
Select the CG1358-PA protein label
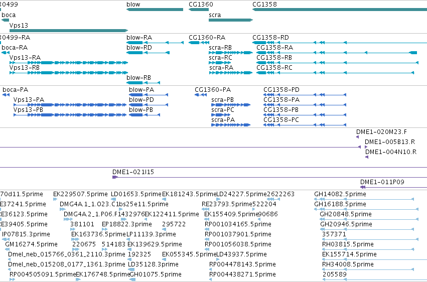coord(281,100)
